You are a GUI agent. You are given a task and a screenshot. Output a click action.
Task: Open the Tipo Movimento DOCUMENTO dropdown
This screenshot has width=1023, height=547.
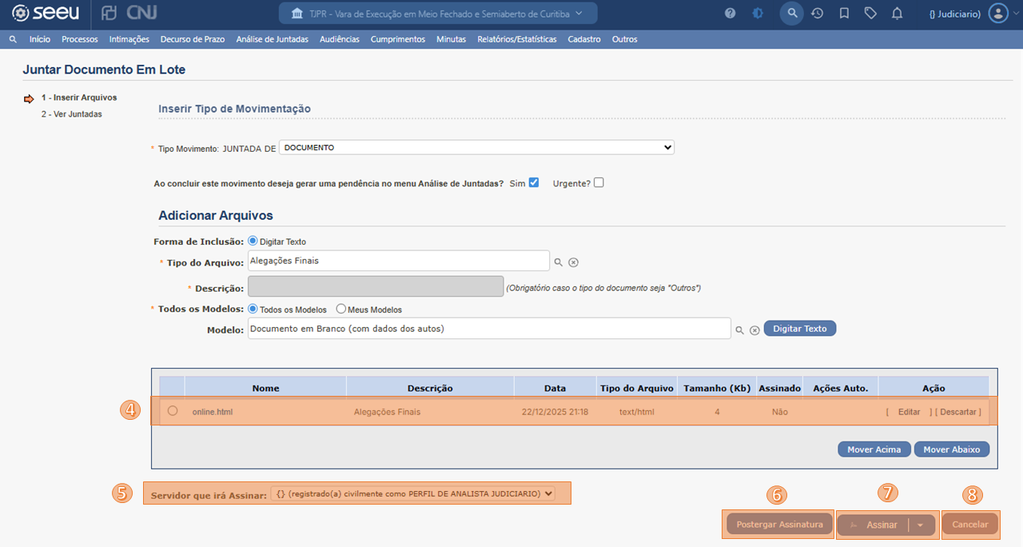[x=476, y=148]
